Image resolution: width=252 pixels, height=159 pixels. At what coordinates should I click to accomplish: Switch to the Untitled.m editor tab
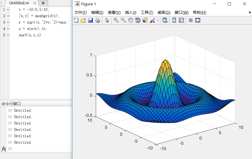pyautogui.click(x=19, y=3)
